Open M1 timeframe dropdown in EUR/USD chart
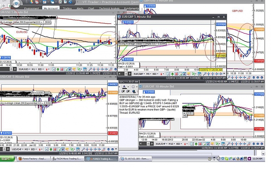The height and width of the screenshot is (169, 271). point(34,69)
